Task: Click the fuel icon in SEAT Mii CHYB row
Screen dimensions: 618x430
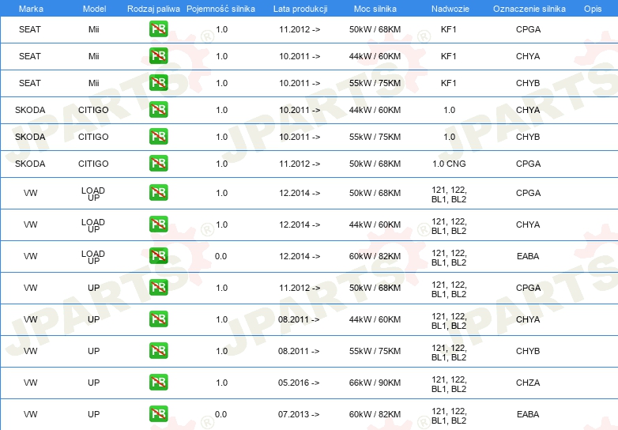Action: coord(158,83)
